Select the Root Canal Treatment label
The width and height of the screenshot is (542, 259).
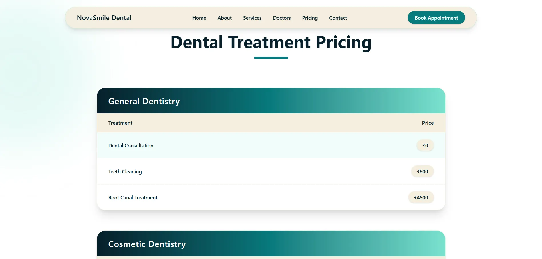pyautogui.click(x=133, y=198)
